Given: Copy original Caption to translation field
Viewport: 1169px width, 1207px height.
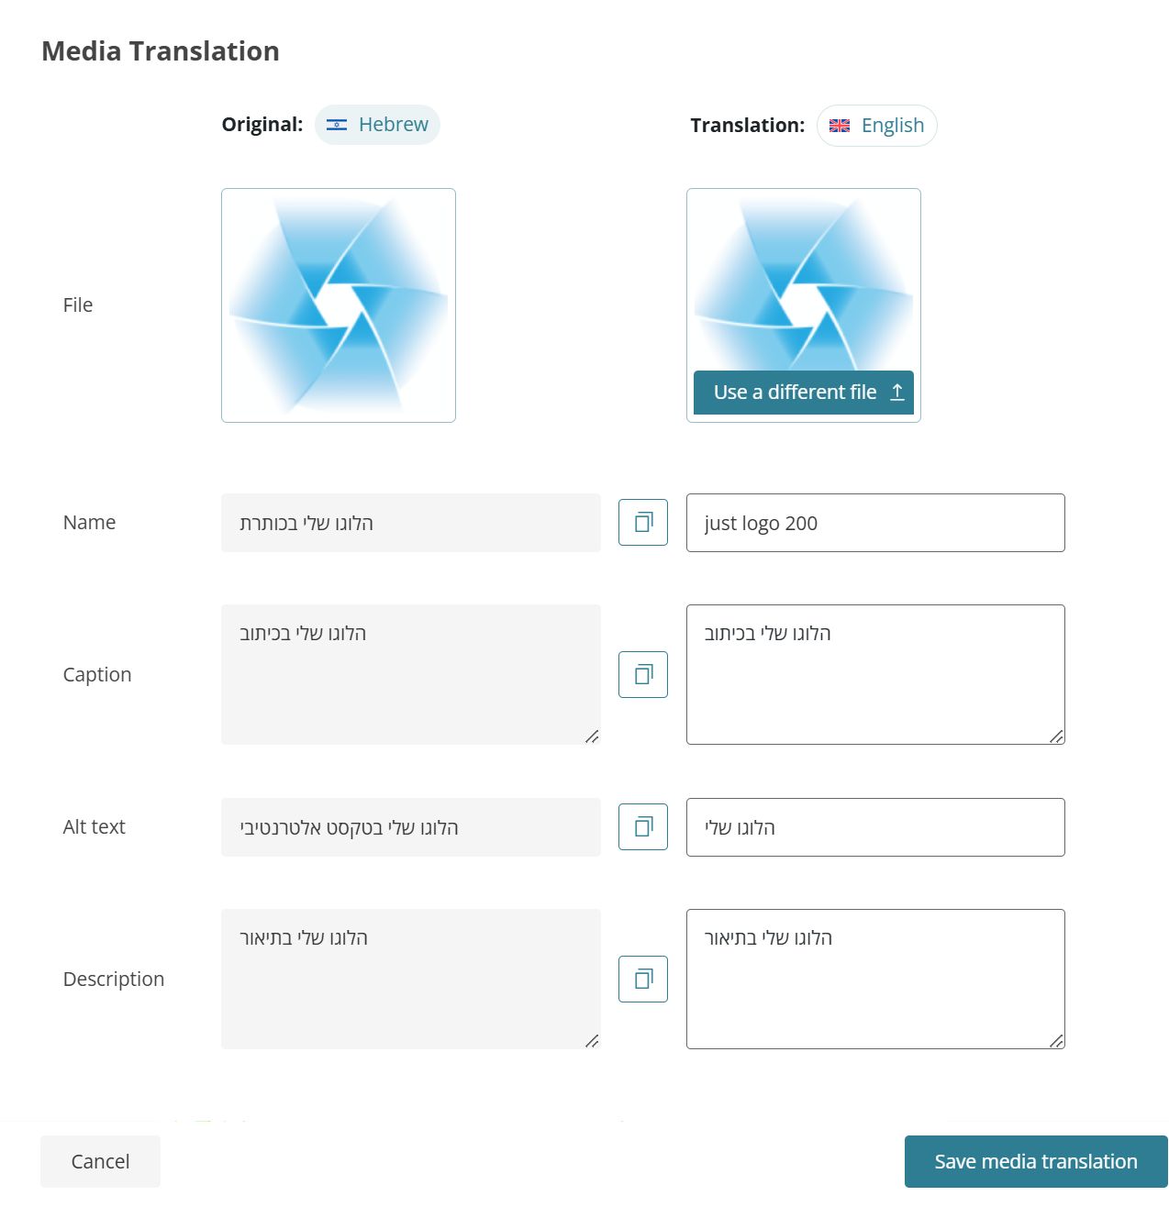Looking at the screenshot, I should pos(643,675).
